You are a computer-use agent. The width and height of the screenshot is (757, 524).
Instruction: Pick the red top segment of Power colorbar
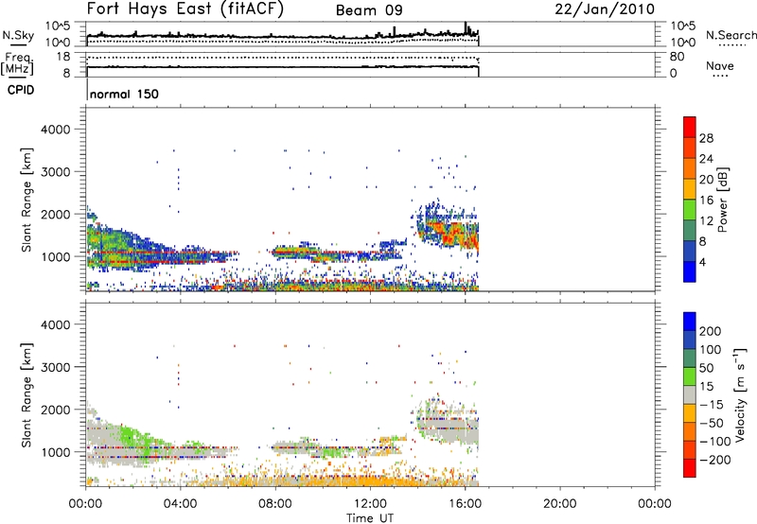pos(690,127)
